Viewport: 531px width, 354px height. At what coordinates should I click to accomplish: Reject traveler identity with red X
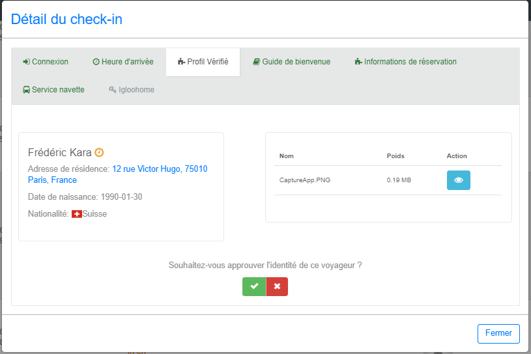[277, 286]
